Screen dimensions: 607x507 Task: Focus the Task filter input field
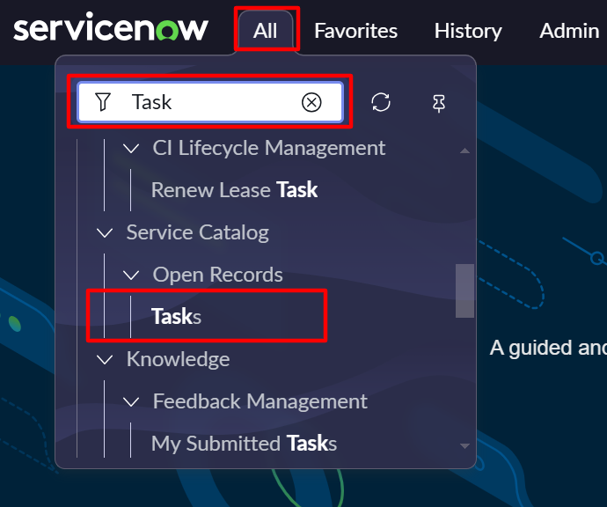click(210, 102)
